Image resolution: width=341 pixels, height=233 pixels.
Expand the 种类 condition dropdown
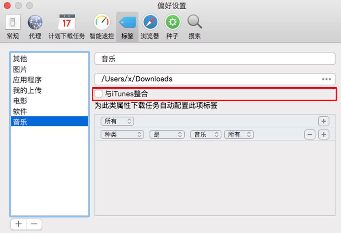coord(122,134)
